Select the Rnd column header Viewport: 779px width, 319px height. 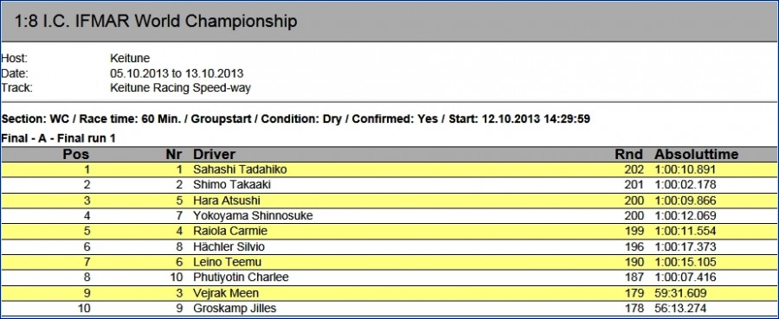(x=629, y=154)
